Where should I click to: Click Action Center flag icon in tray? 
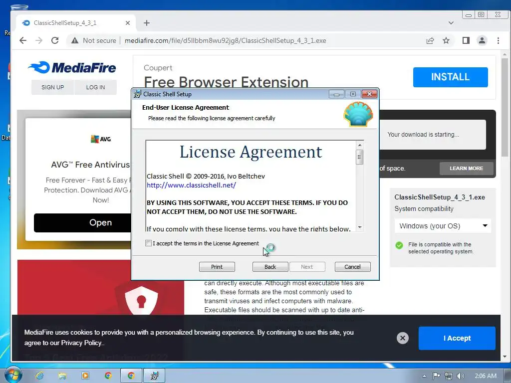click(x=436, y=376)
